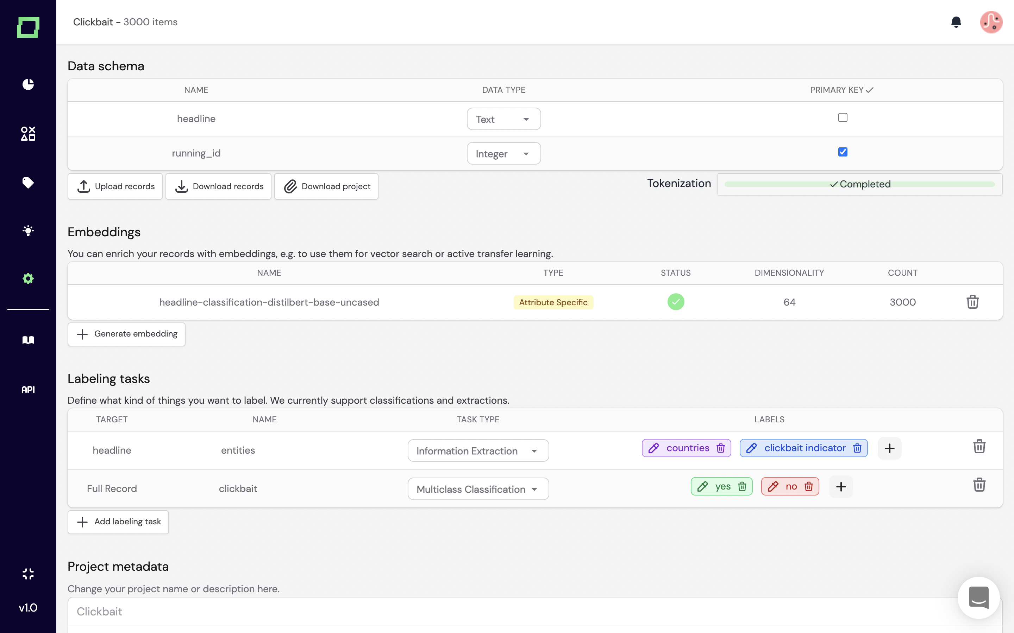Open the API sidebar menu item
The image size is (1014, 633).
[28, 389]
